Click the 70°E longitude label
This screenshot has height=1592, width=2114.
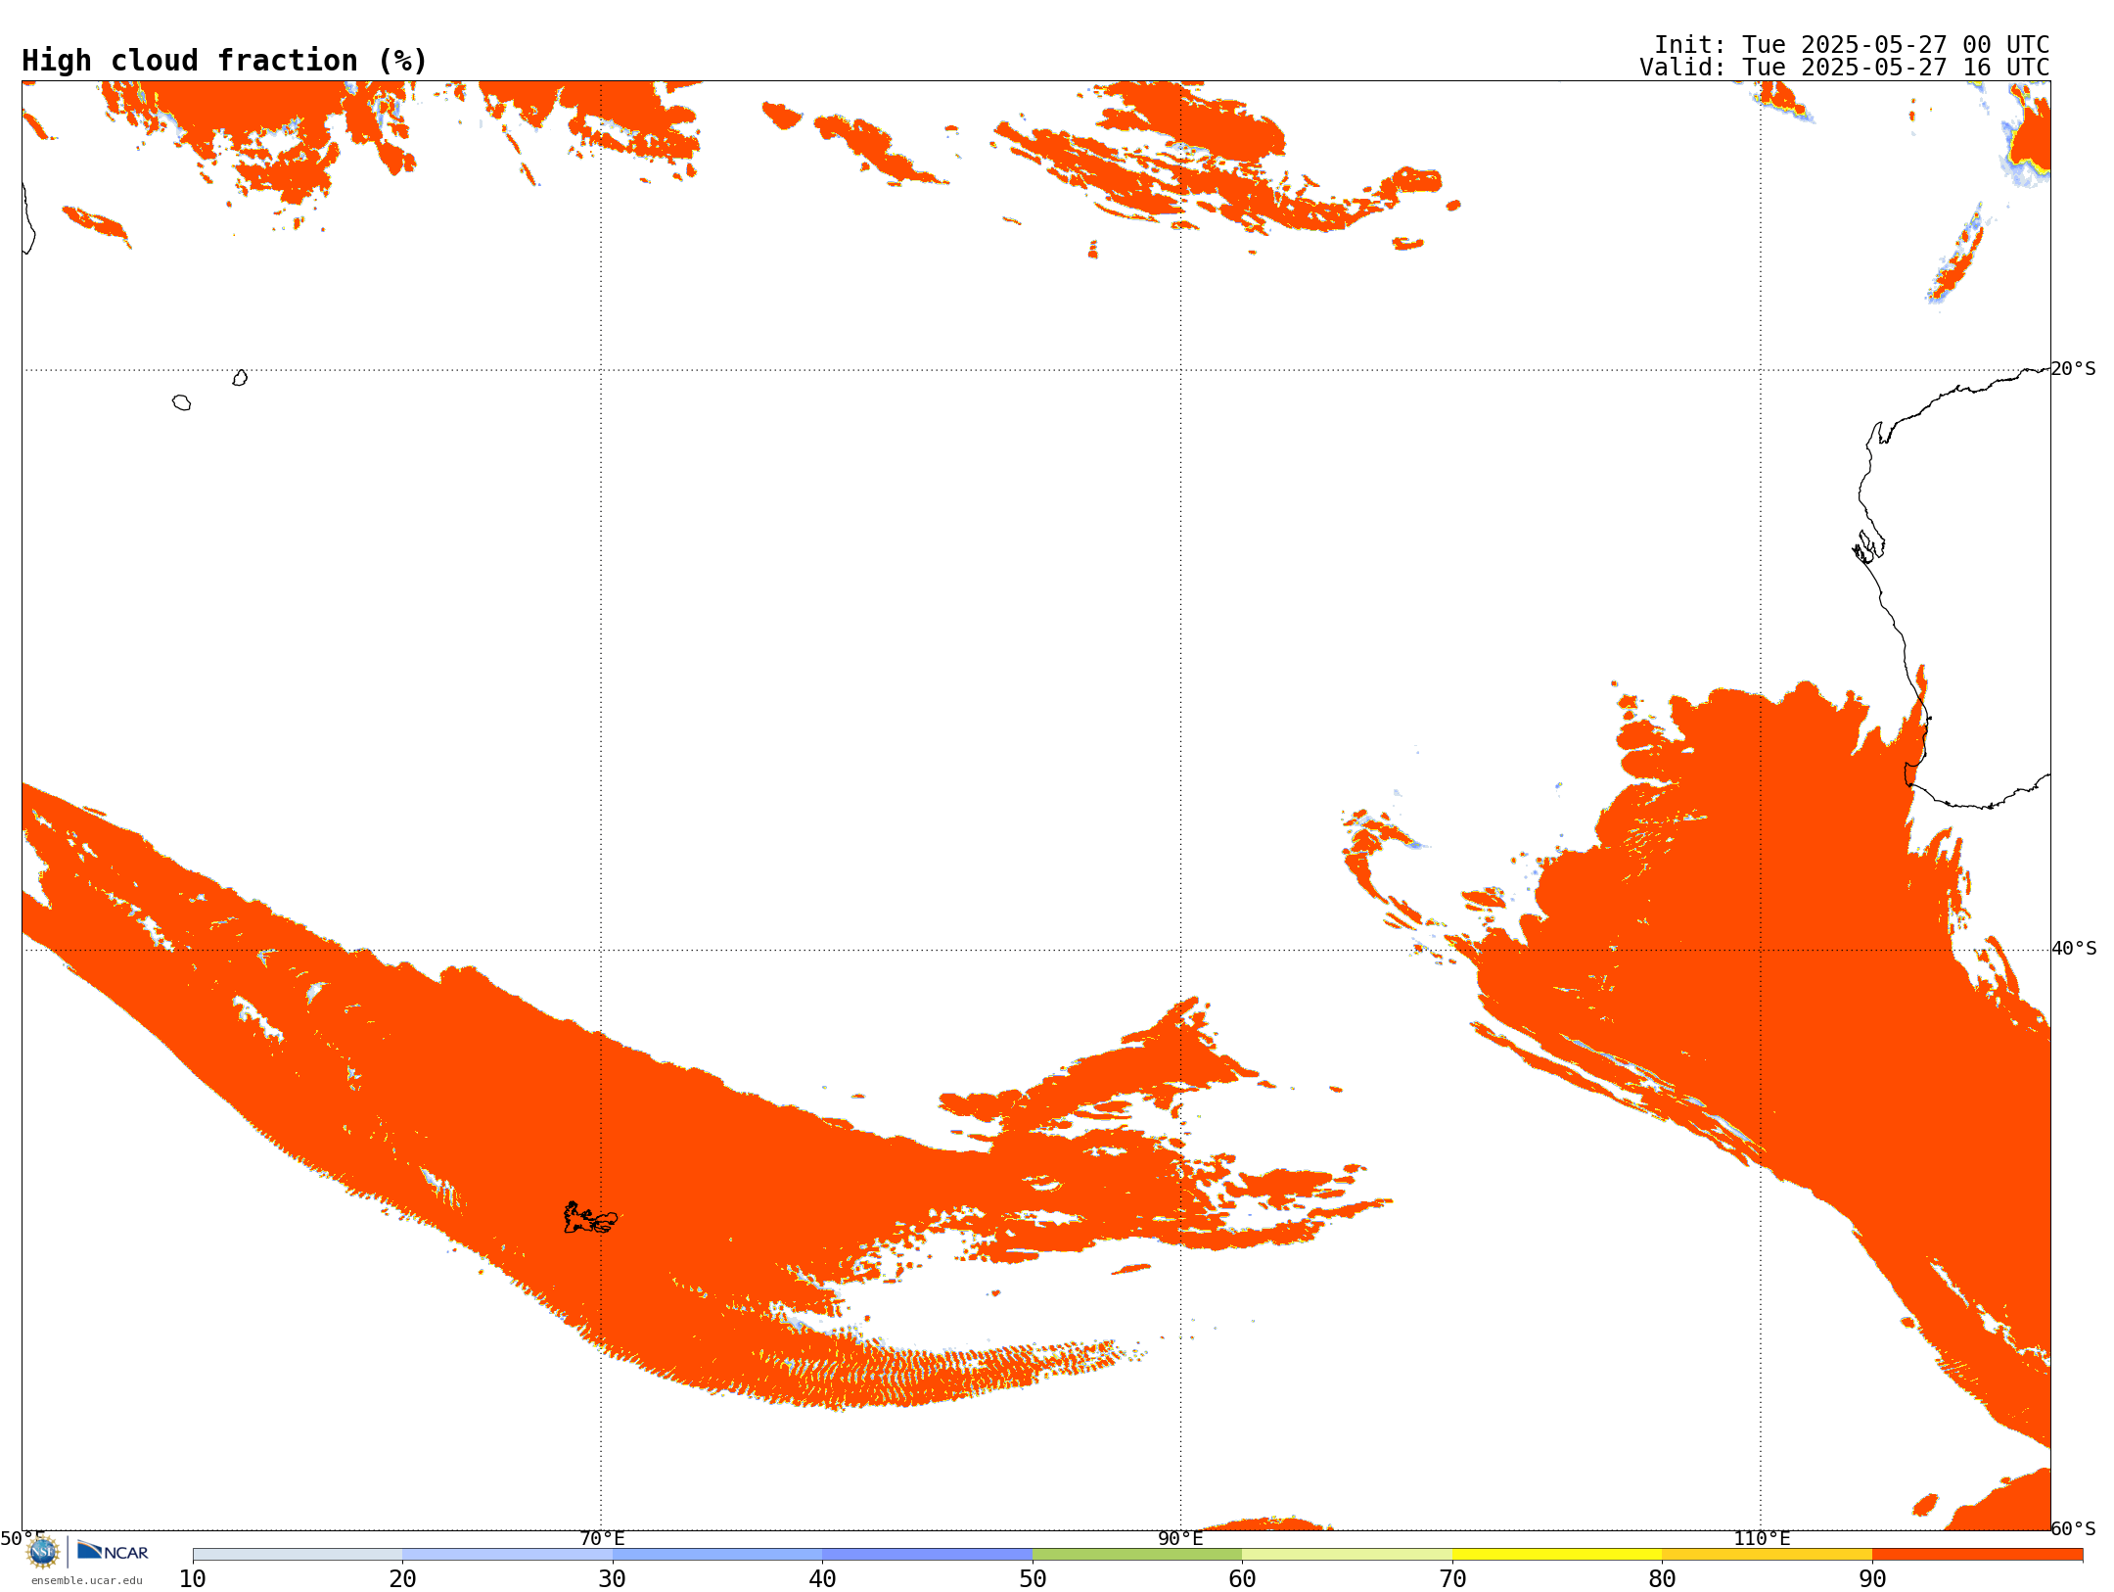click(602, 1538)
